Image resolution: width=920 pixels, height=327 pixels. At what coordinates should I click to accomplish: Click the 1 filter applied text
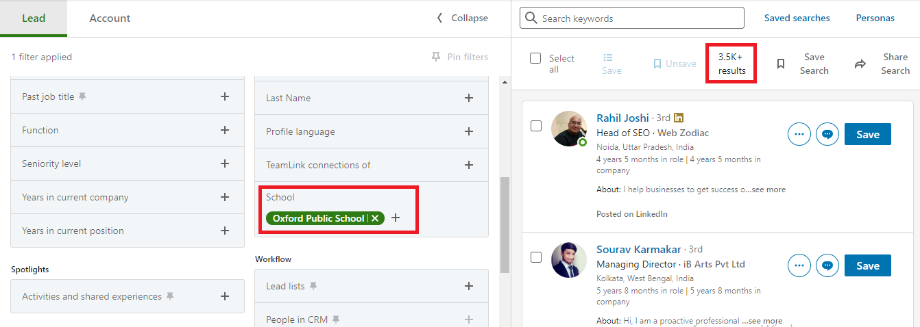42,57
